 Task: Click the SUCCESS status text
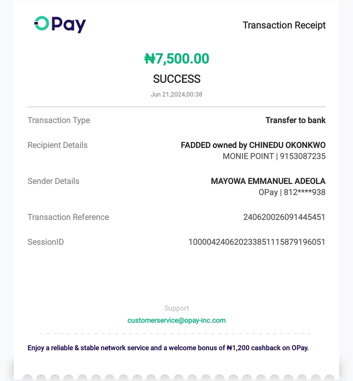pyautogui.click(x=176, y=79)
